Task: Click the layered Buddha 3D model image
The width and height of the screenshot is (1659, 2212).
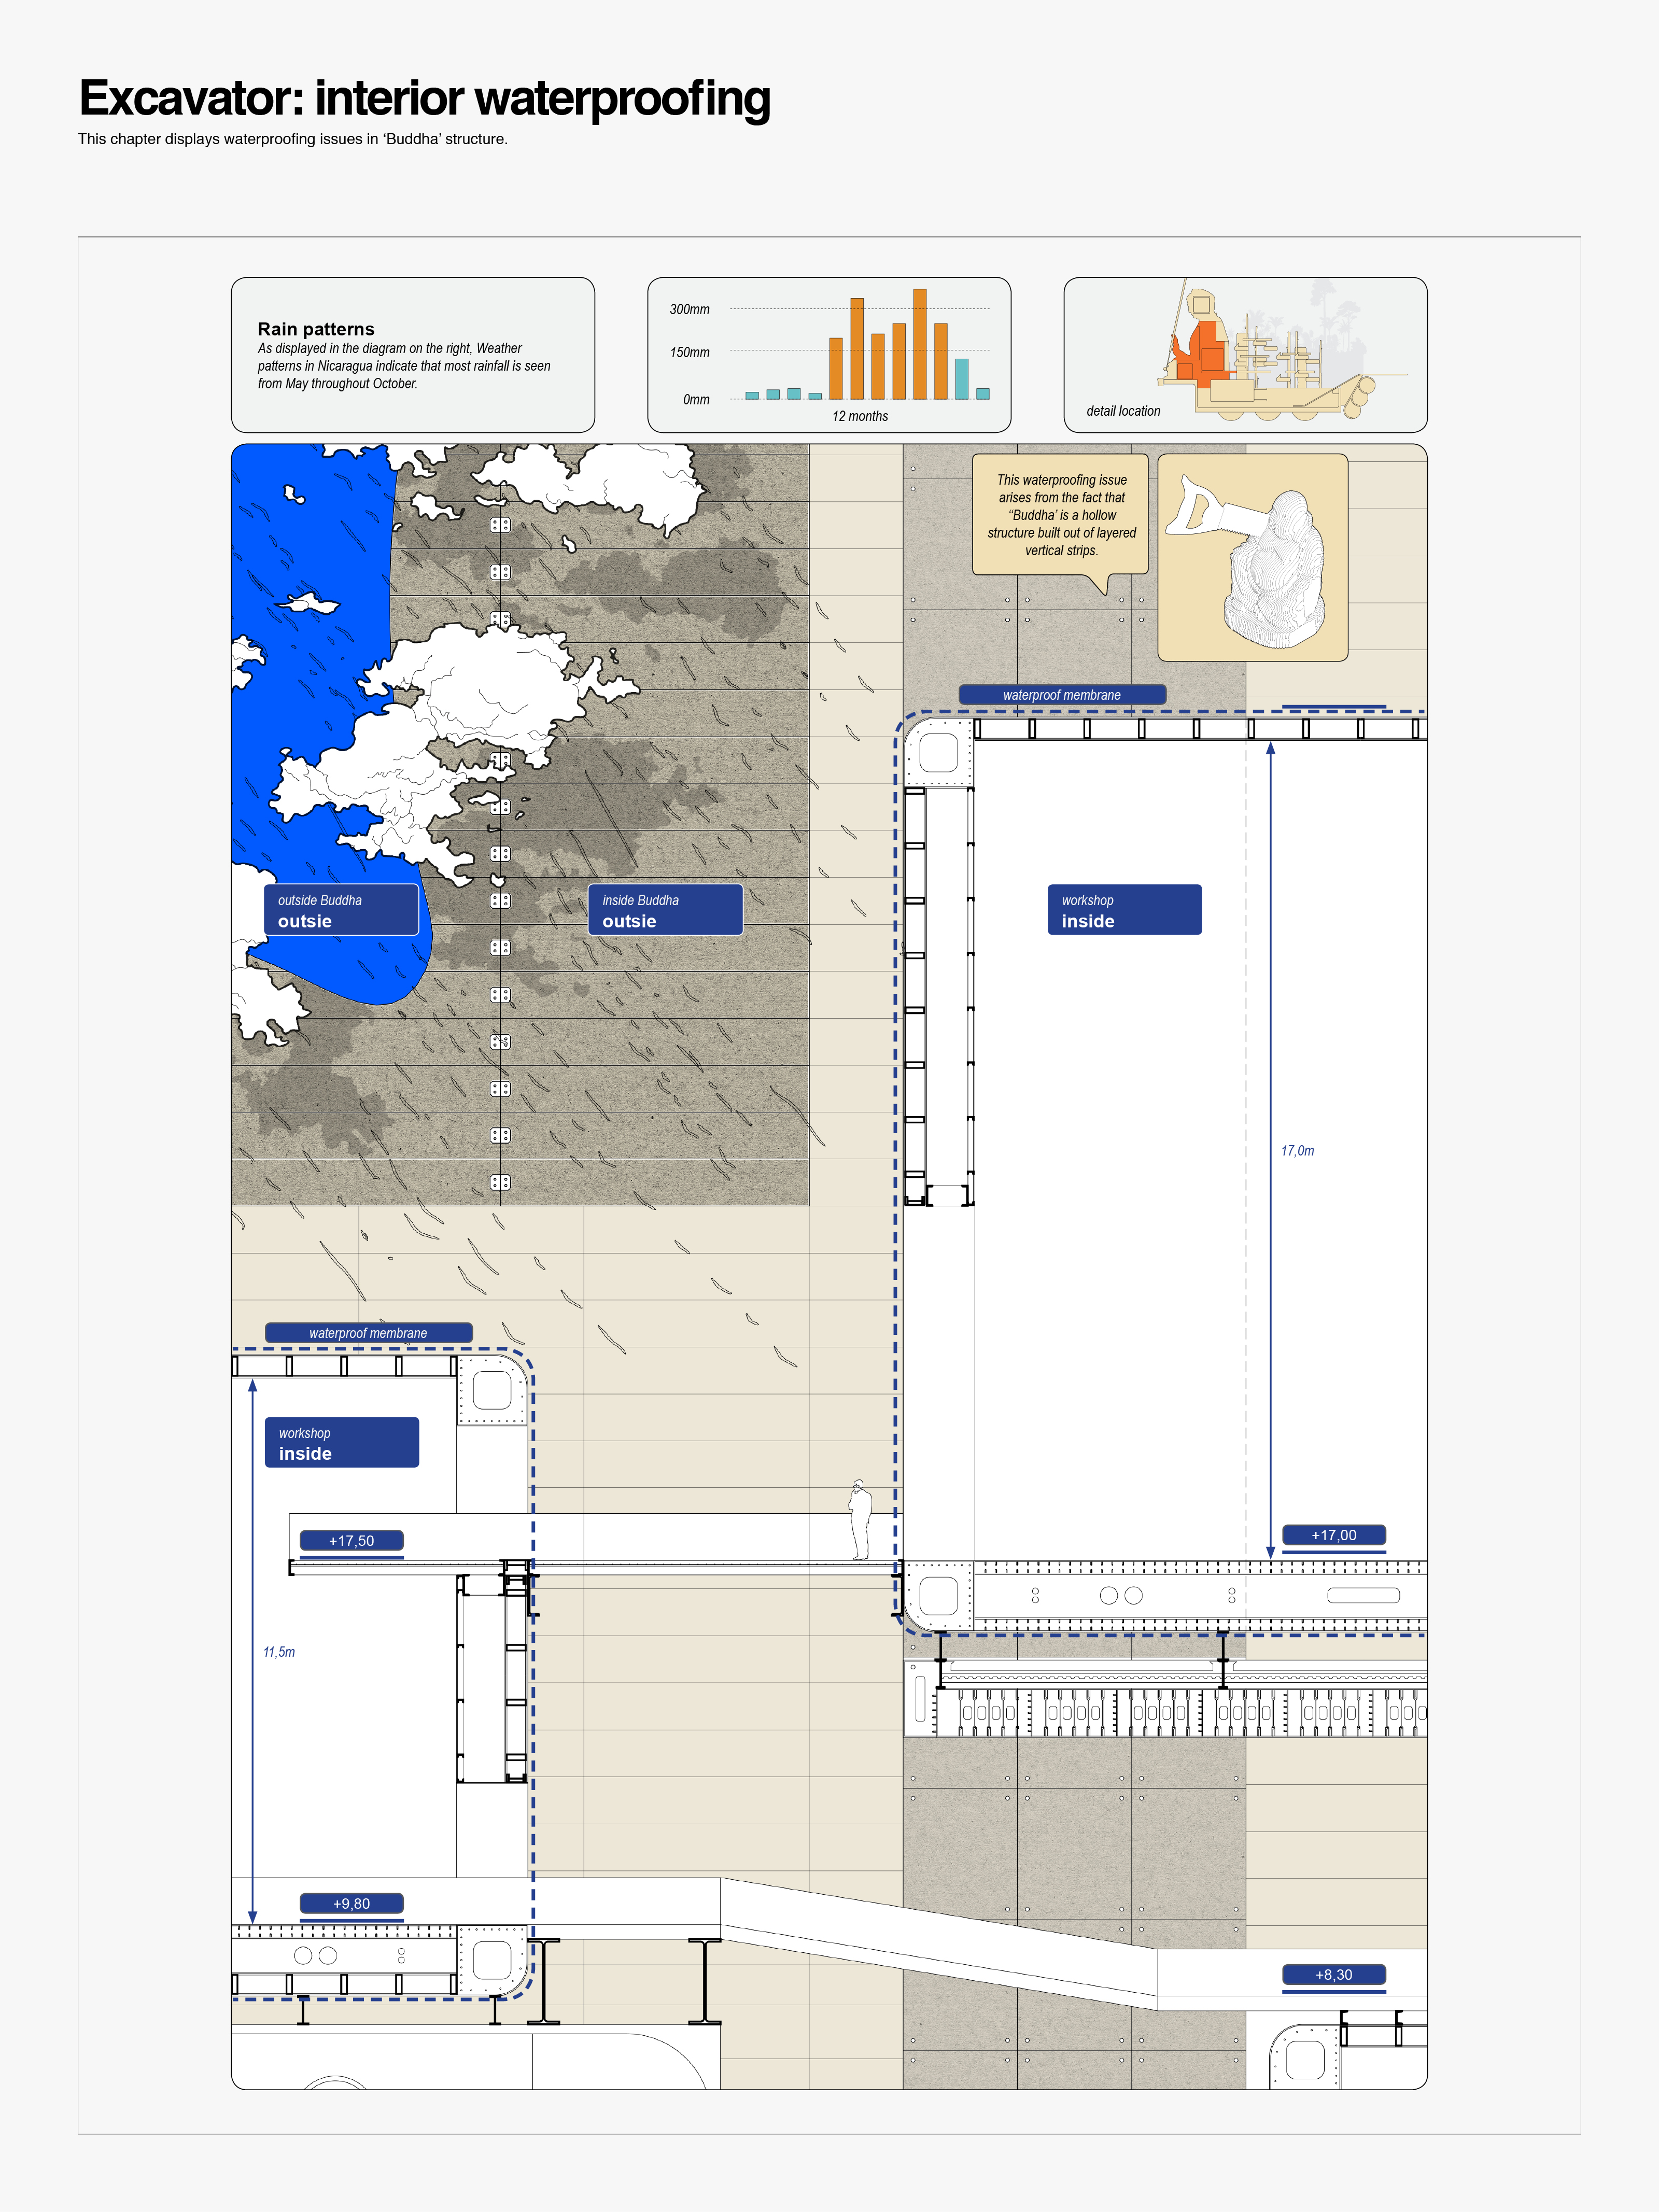Action: coord(1253,558)
